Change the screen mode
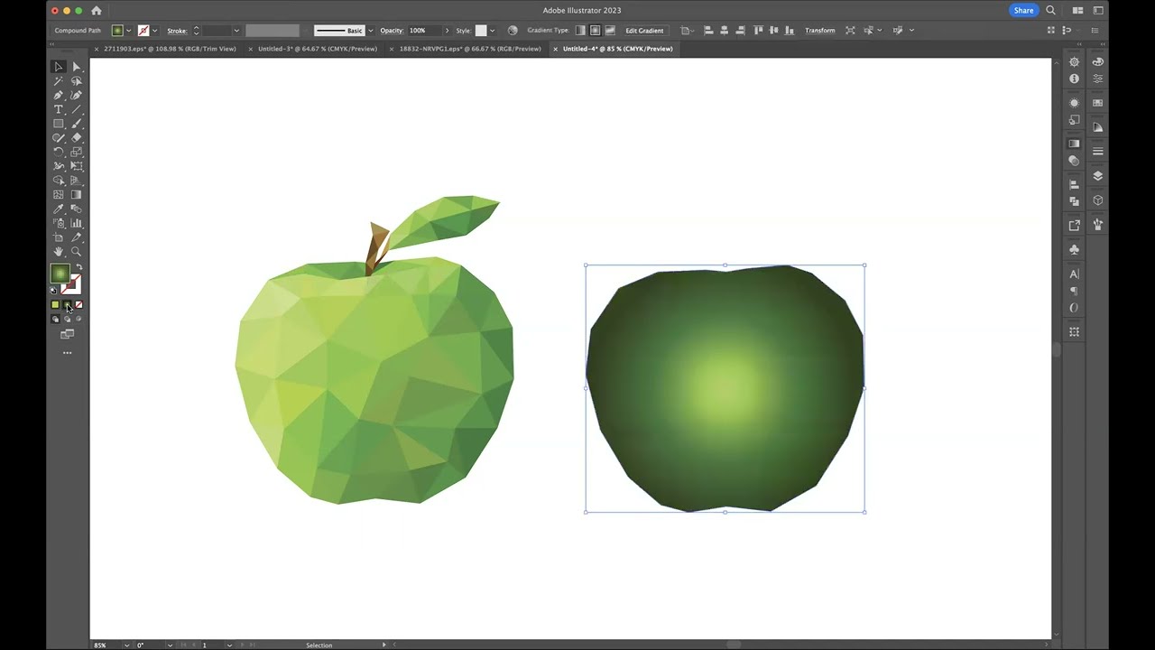Screen dimensions: 1155x650 (x=67, y=334)
